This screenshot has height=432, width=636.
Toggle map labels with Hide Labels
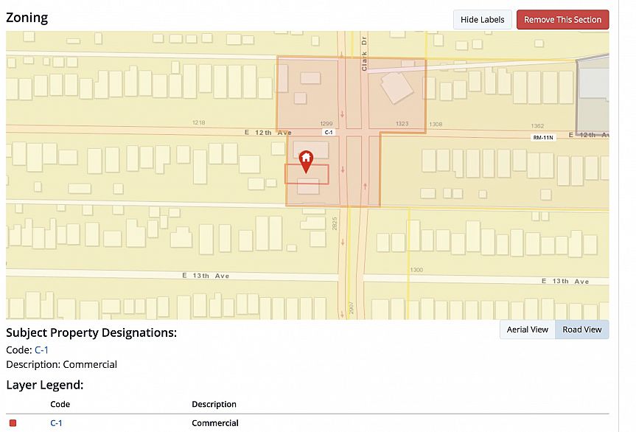(x=482, y=20)
